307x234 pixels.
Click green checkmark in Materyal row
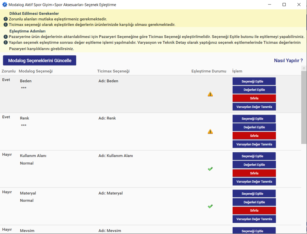tap(210, 206)
